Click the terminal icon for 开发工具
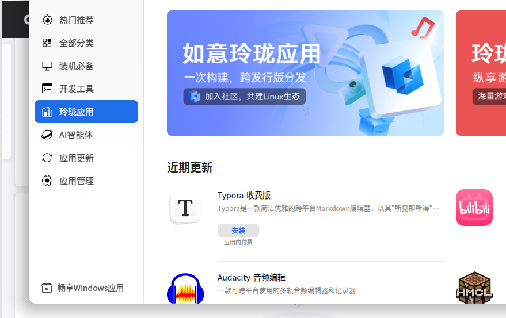The image size is (506, 318). [x=47, y=89]
